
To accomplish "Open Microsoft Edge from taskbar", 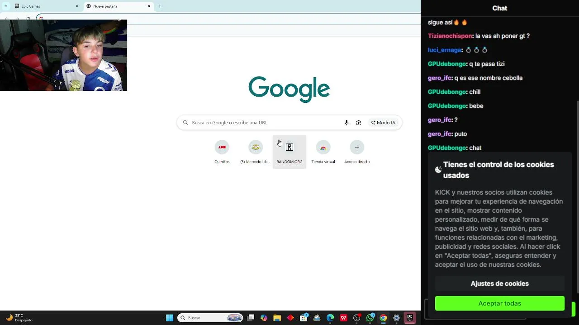I will 330,318.
